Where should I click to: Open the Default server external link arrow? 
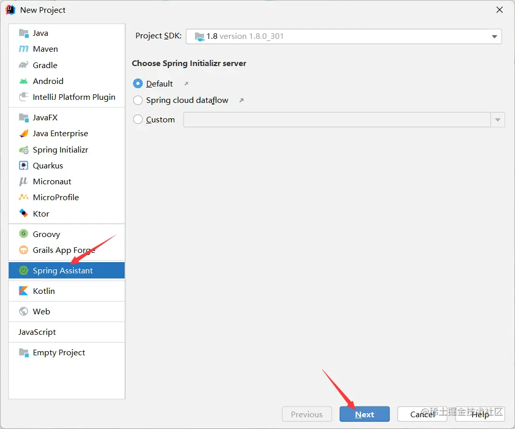tap(186, 83)
